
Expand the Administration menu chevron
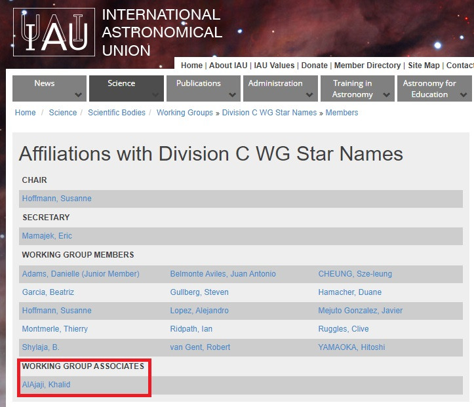pos(309,95)
